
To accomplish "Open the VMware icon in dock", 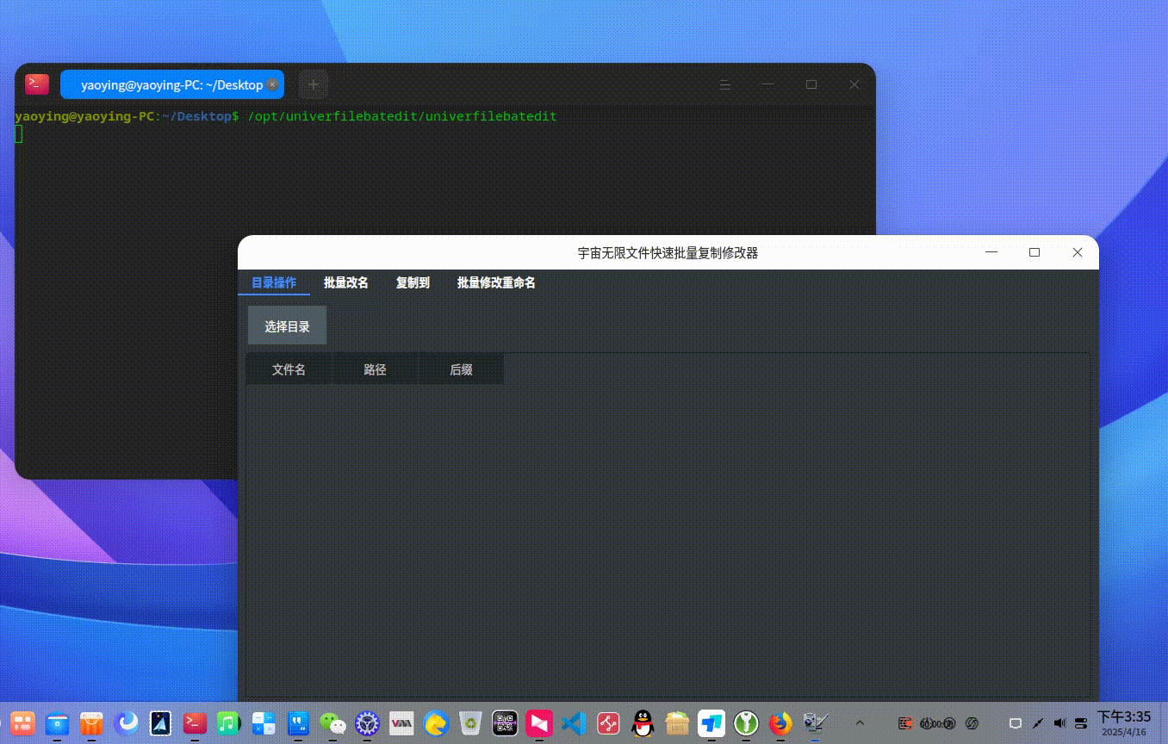I will click(401, 723).
